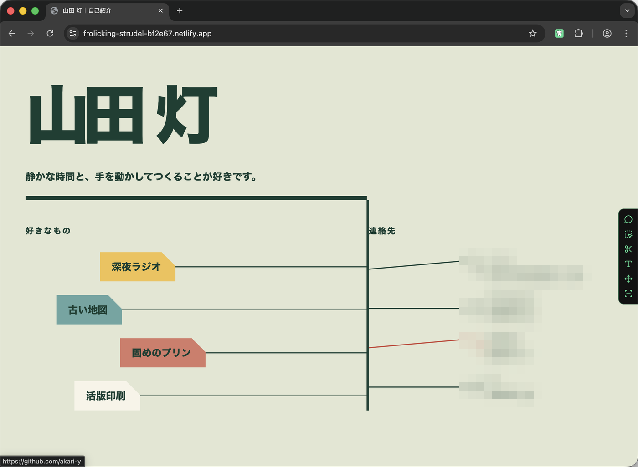Click the teal 古い地図 tag

(89, 310)
